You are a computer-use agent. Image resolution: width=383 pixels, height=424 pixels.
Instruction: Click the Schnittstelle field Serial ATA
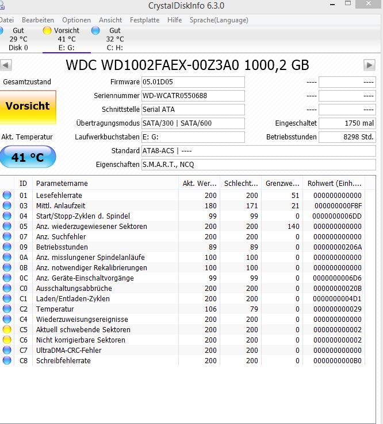[193, 110]
